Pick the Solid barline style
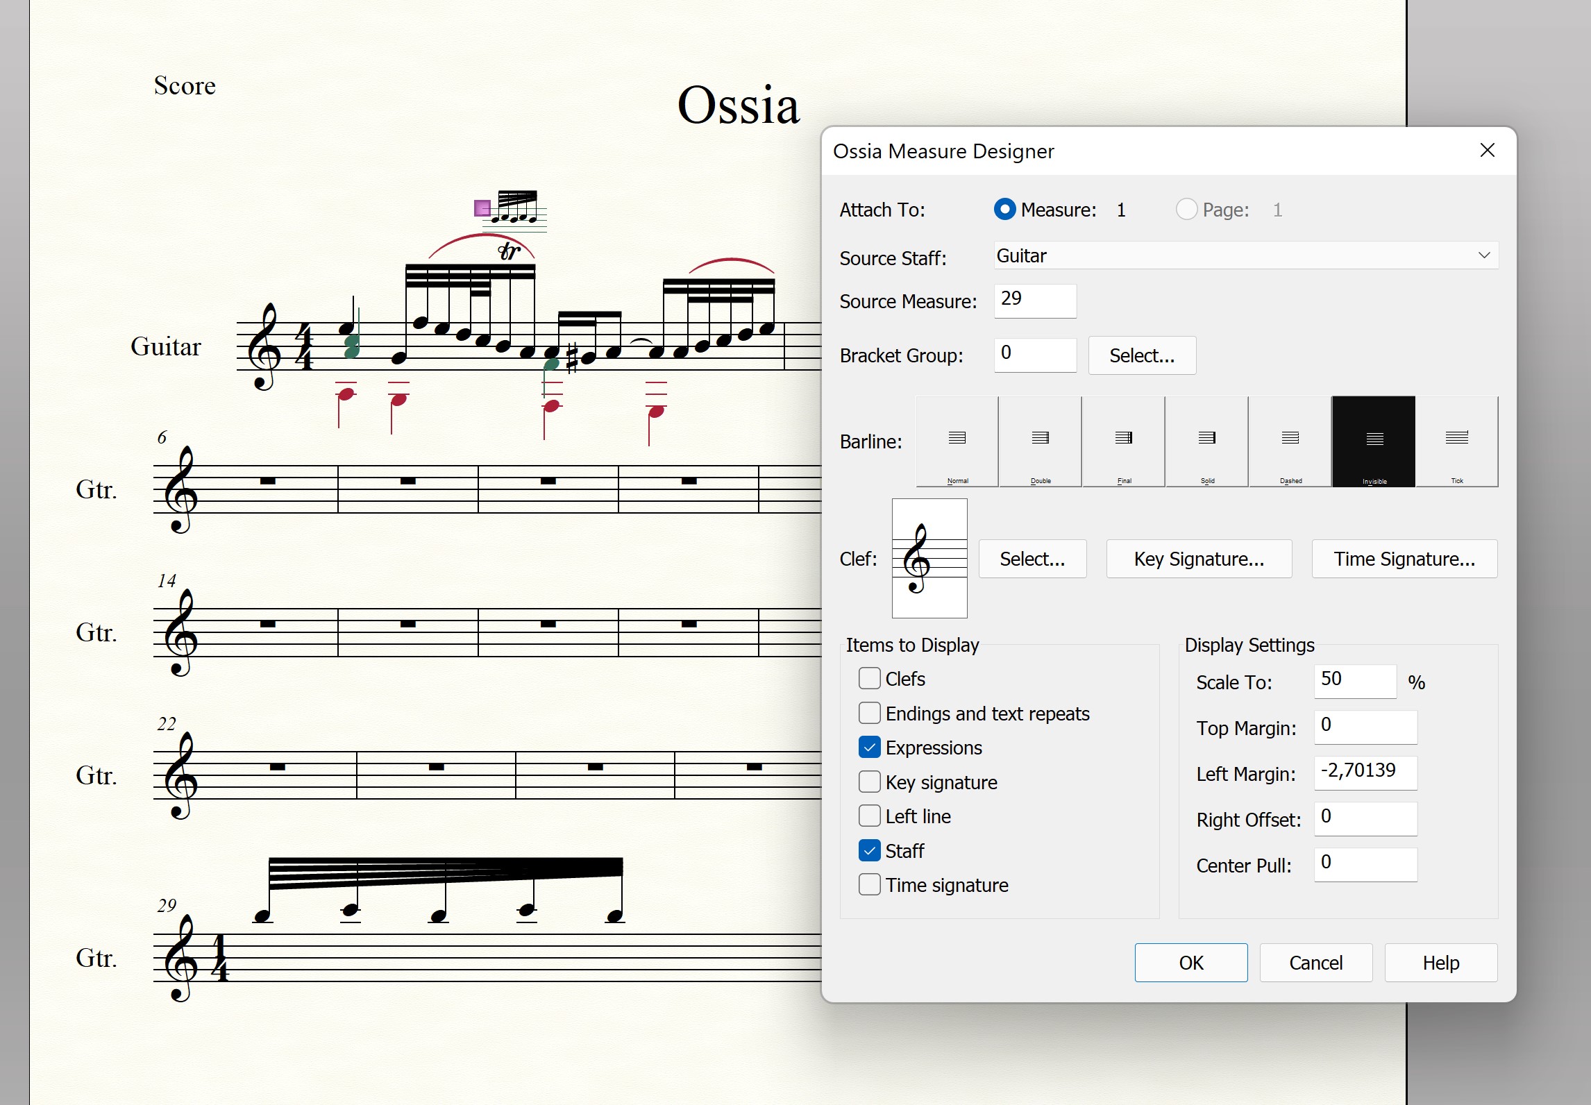 pos(1207,441)
